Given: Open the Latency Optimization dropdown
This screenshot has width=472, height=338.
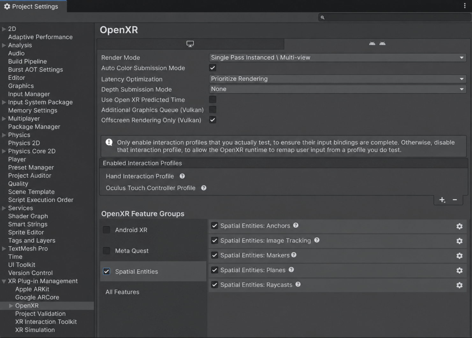Looking at the screenshot, I should pyautogui.click(x=338, y=79).
